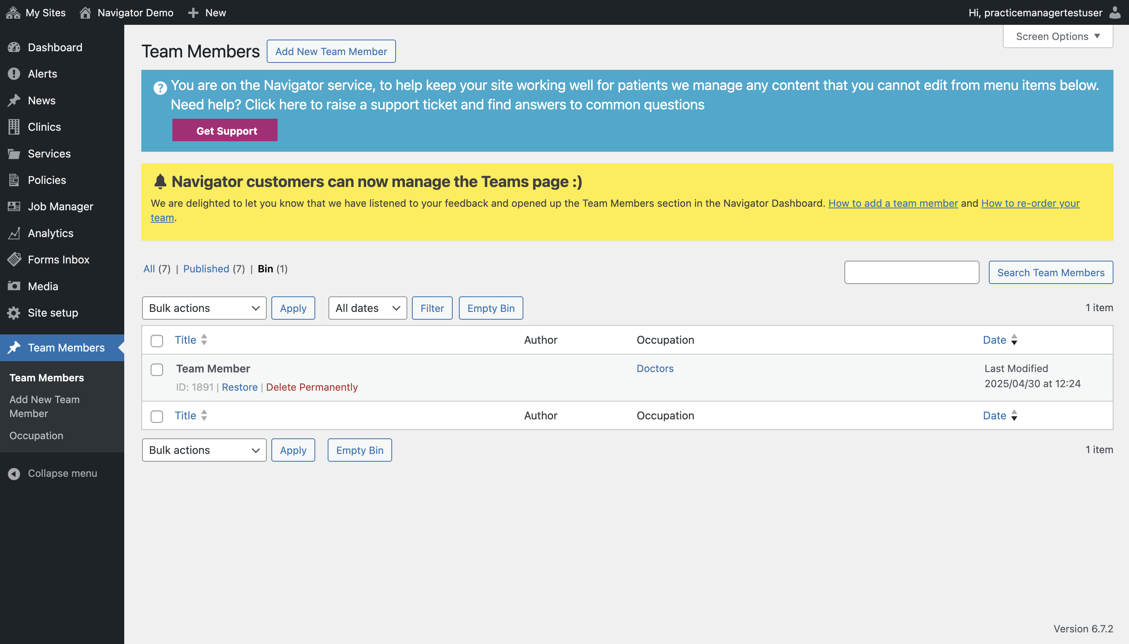
Task: Click the My Sites network icon
Action: click(x=13, y=12)
